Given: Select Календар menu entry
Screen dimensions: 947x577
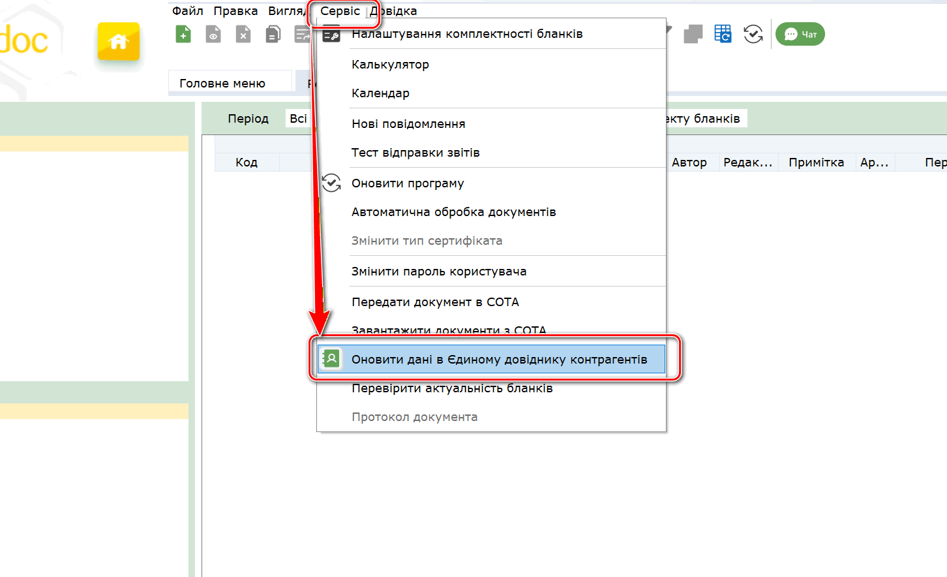Looking at the screenshot, I should coord(380,93).
